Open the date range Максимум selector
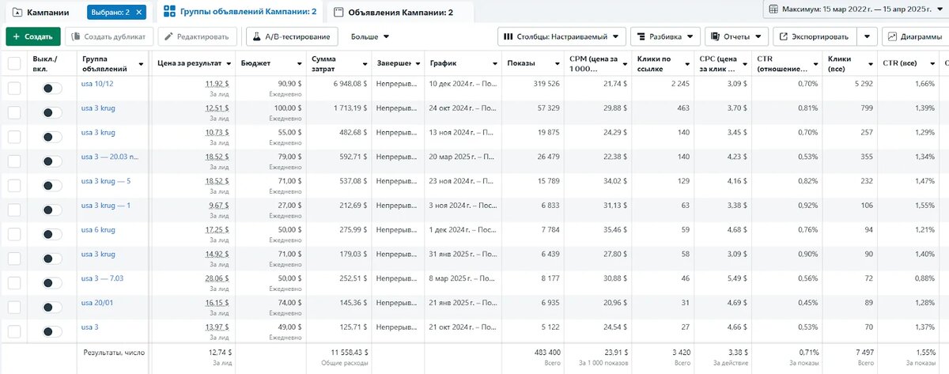The image size is (949, 374). pyautogui.click(x=854, y=10)
